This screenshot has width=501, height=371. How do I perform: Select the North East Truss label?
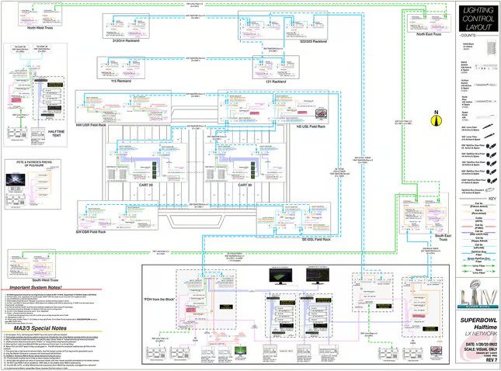tap(429, 34)
